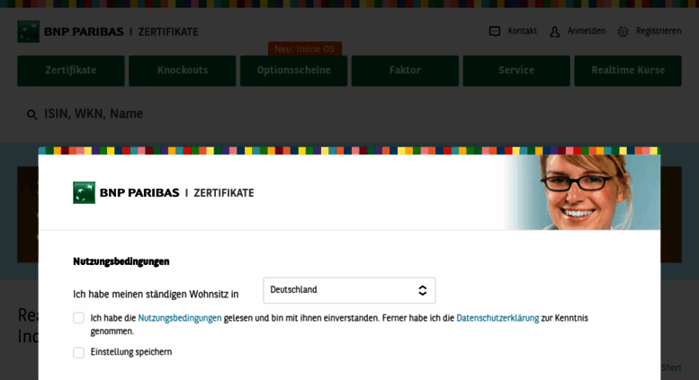This screenshot has height=380, width=699.
Task: Open the Deutschland country dropdown
Action: click(x=349, y=290)
